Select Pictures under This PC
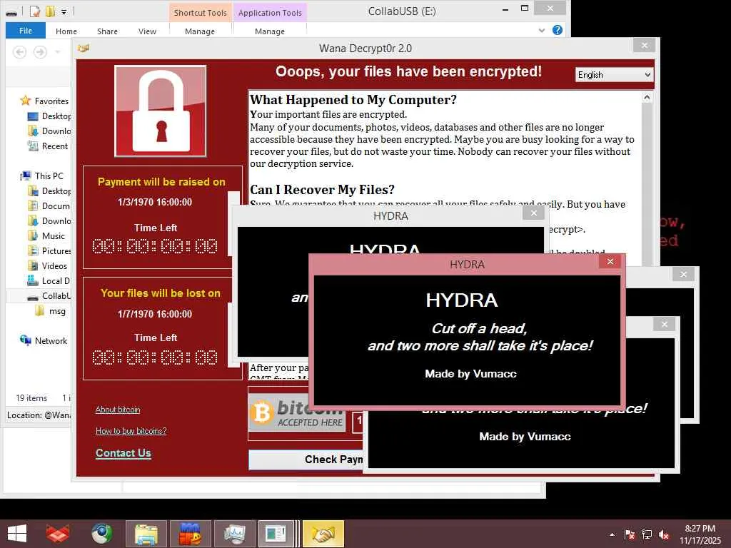The height and width of the screenshot is (548, 731). pos(49,250)
